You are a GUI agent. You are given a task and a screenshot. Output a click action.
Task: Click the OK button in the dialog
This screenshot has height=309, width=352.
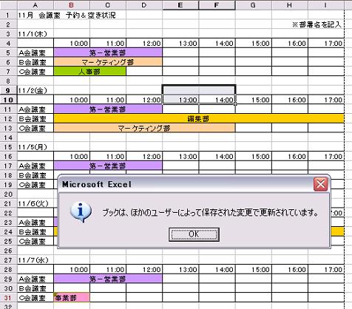click(194, 234)
